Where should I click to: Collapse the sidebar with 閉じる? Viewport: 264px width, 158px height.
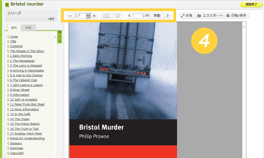click(x=60, y=37)
